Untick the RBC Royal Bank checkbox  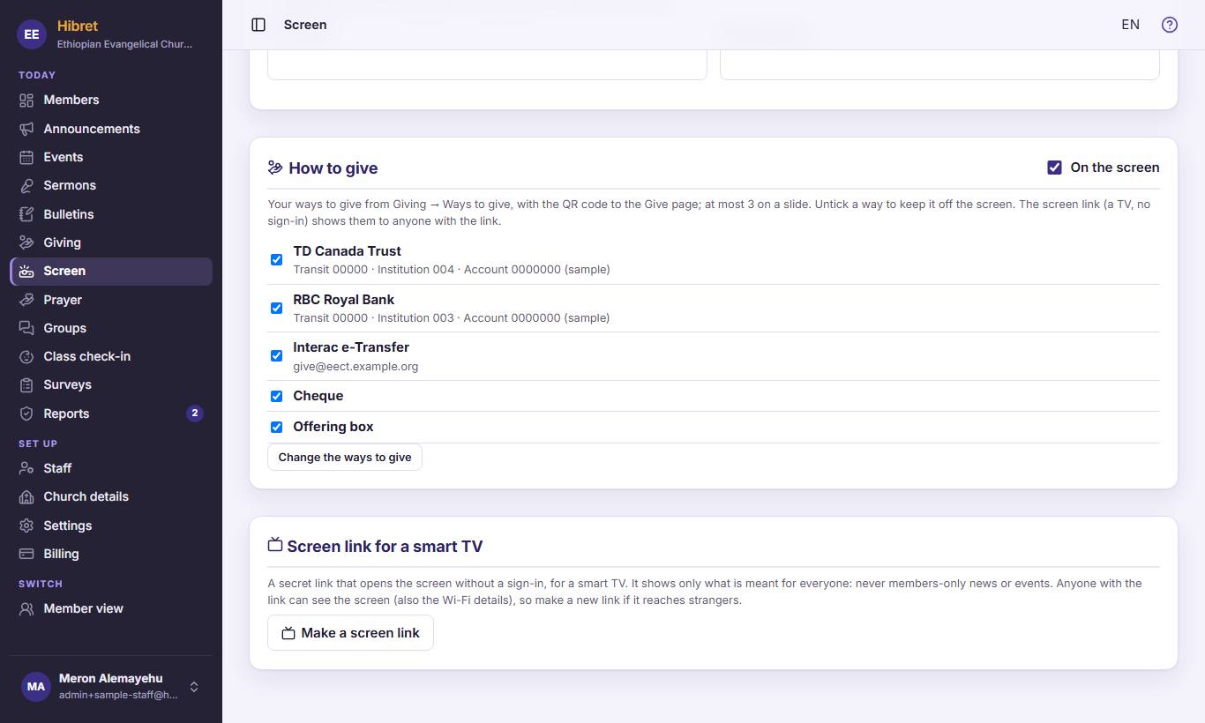click(276, 308)
